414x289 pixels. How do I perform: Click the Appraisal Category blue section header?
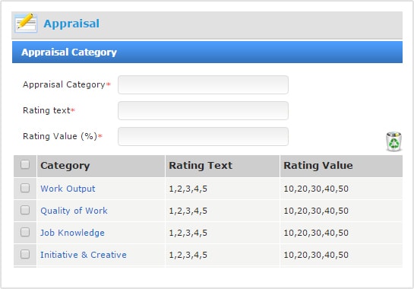tap(207, 52)
